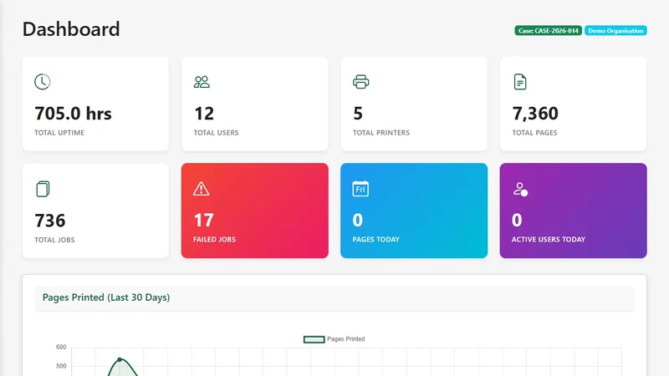Click the ACTIVE USERS TODAY label
This screenshot has width=669, height=376.
549,239
